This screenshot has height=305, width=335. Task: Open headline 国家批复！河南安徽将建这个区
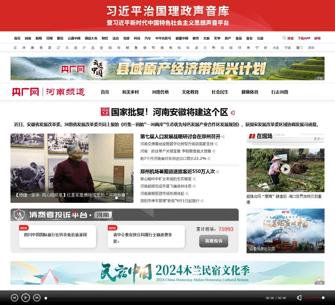[169, 112]
